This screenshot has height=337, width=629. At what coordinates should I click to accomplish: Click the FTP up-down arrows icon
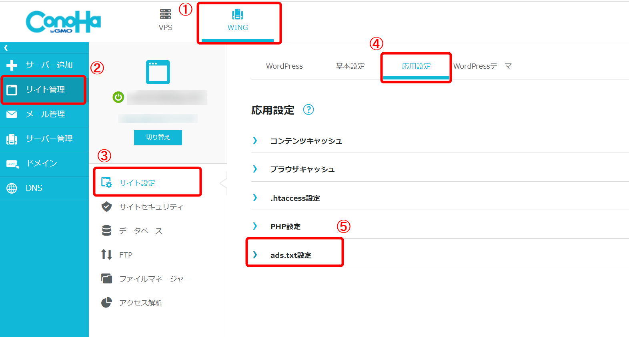click(x=106, y=254)
